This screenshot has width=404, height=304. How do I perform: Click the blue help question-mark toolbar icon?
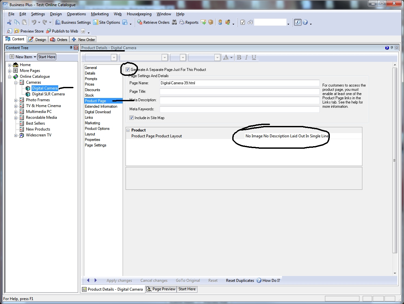pyautogui.click(x=305, y=22)
